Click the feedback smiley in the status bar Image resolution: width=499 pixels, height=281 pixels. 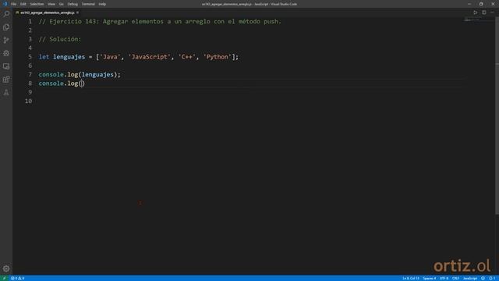[483, 278]
